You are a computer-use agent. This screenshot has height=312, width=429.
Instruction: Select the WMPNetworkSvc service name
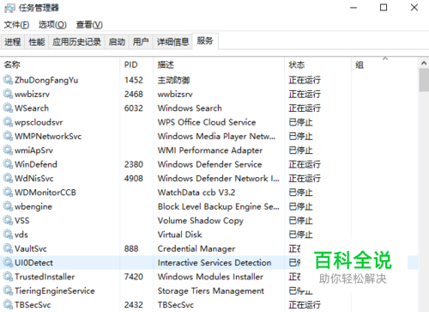pos(48,136)
